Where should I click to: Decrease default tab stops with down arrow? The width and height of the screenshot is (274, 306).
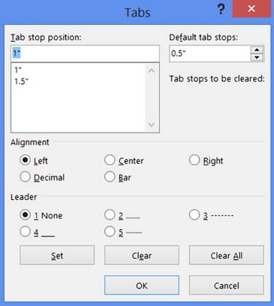click(x=256, y=58)
